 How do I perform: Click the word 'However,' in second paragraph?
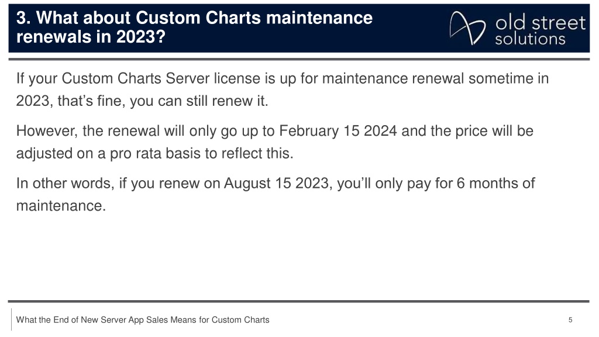pos(47,131)
